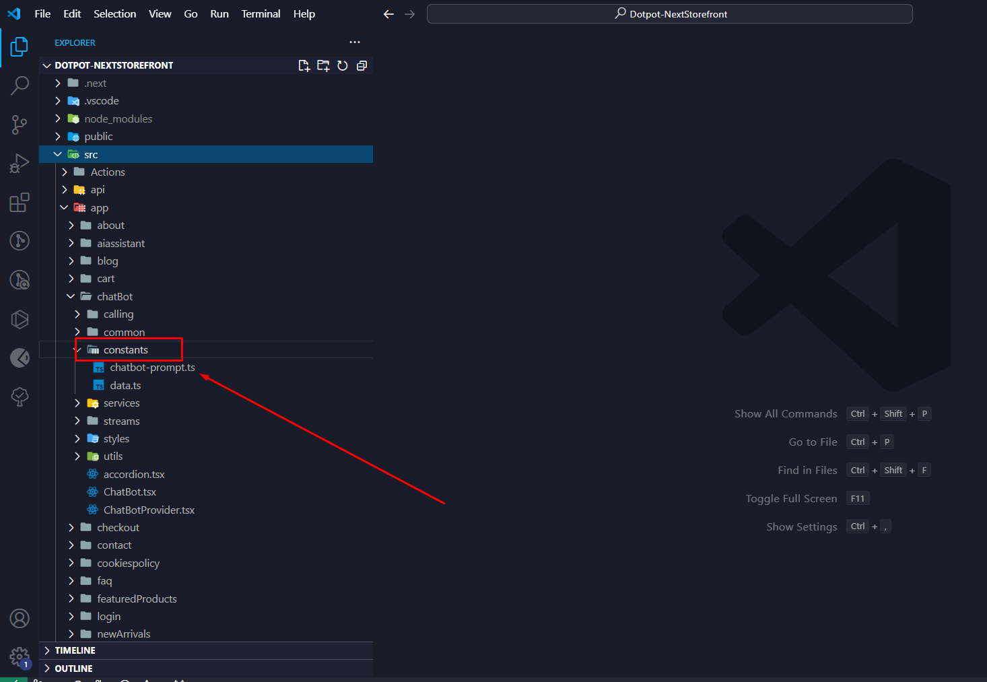Open the data.ts file
The image size is (987, 682).
[206, 386]
